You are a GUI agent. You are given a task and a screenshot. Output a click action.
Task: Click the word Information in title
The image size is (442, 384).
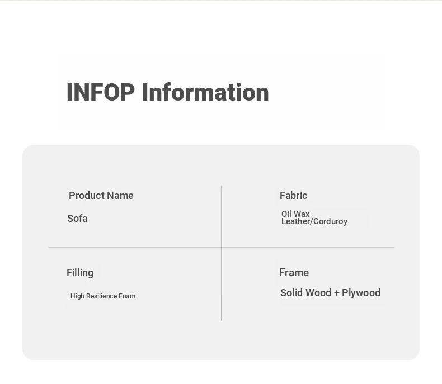pos(205,92)
